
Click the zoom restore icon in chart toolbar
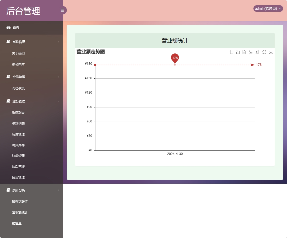tap(238, 52)
